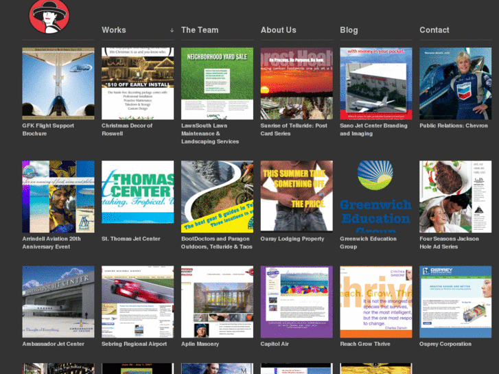This screenshot has height=374, width=499.
Task: Select the Christmas Decor of Roswell image
Action: pyautogui.click(x=137, y=83)
